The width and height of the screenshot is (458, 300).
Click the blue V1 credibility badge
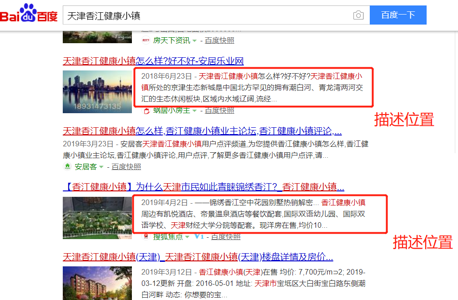point(199,237)
